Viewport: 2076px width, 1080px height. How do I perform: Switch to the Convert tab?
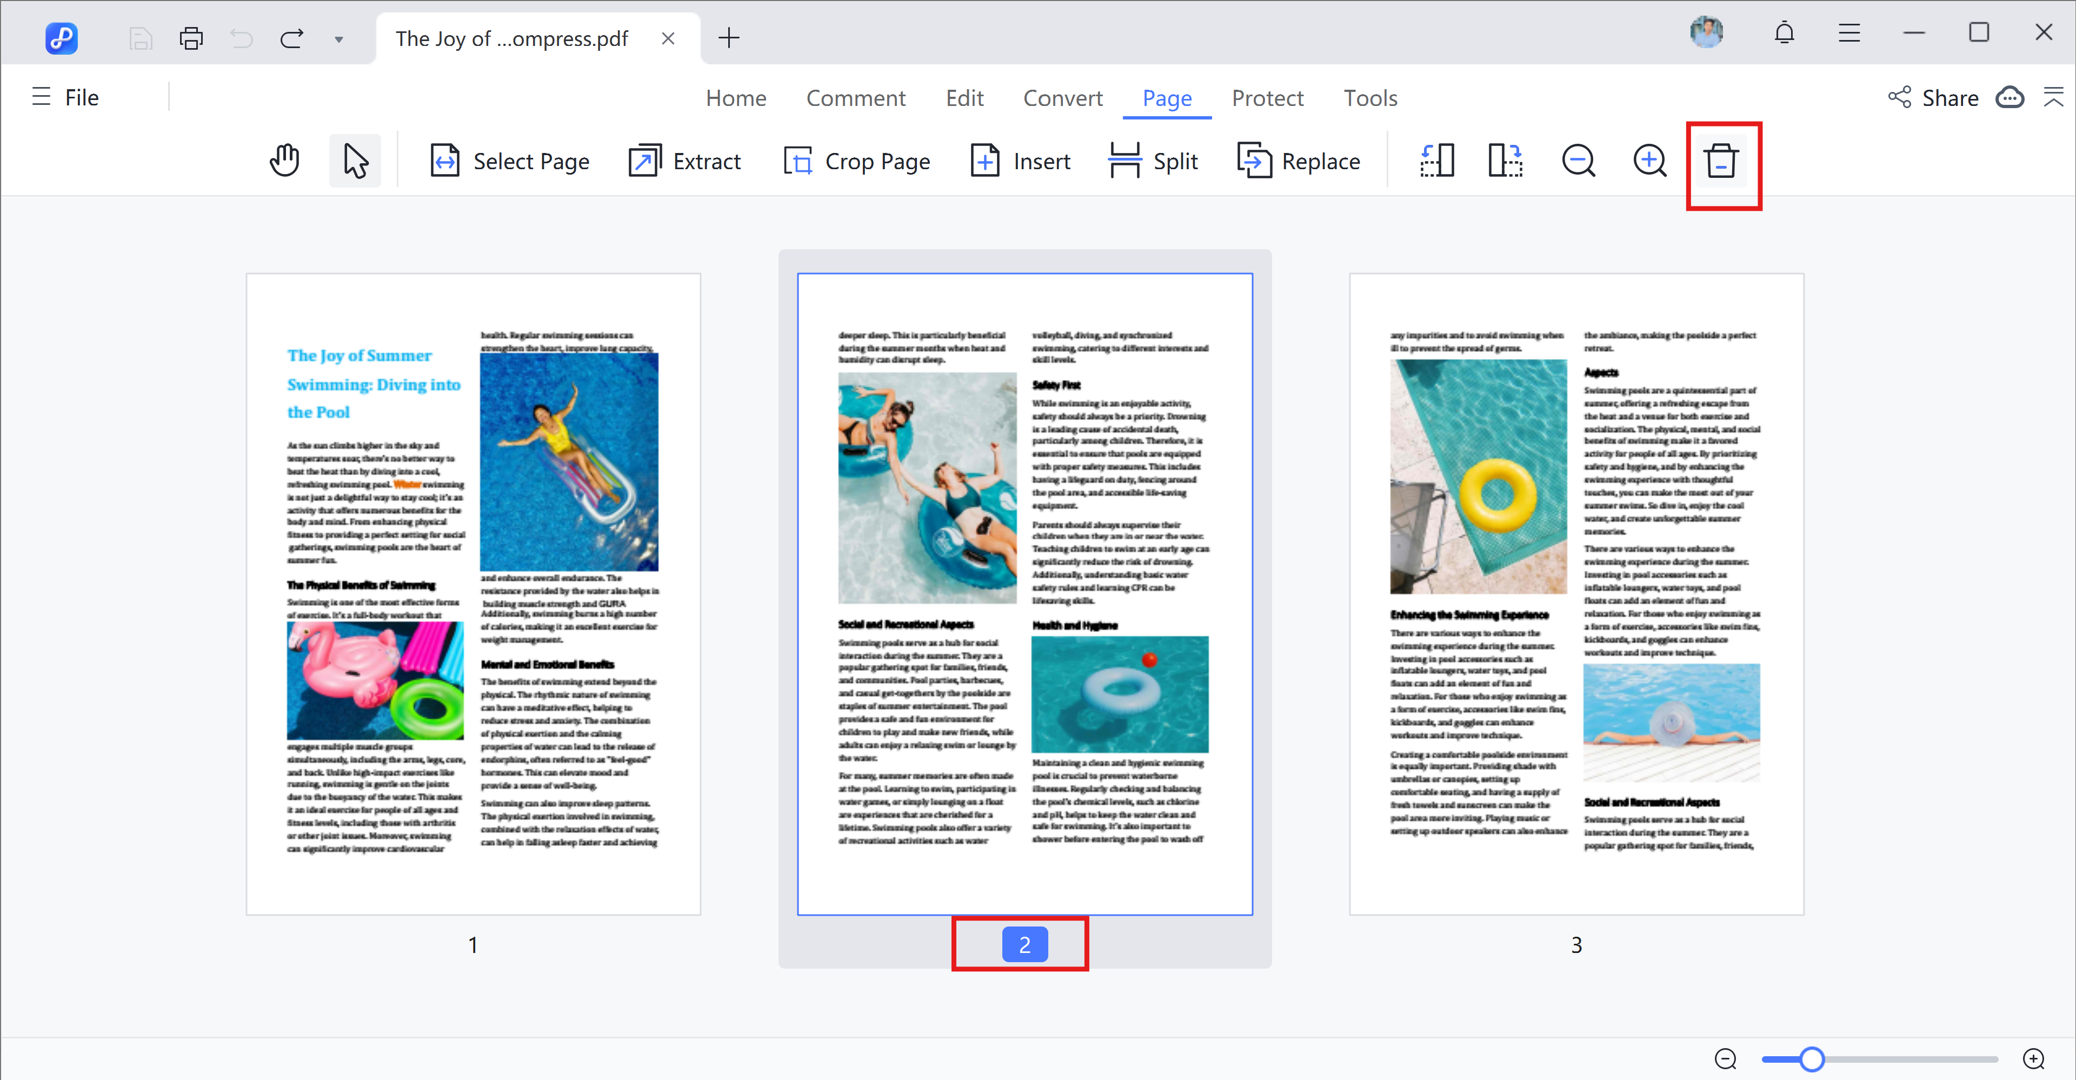(1062, 97)
